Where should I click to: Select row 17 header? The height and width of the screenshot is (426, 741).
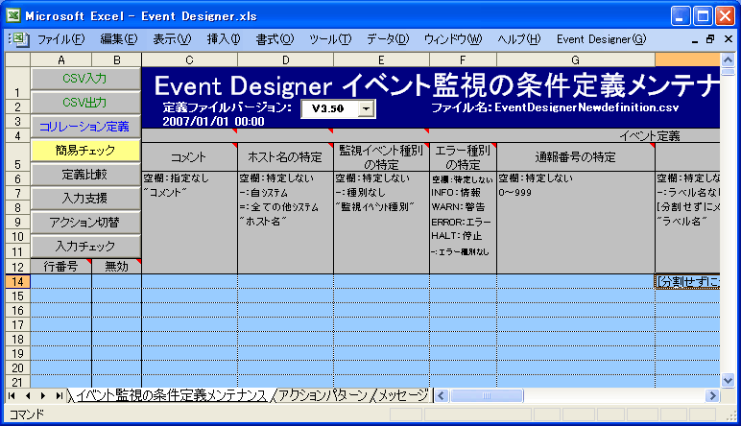[17, 325]
